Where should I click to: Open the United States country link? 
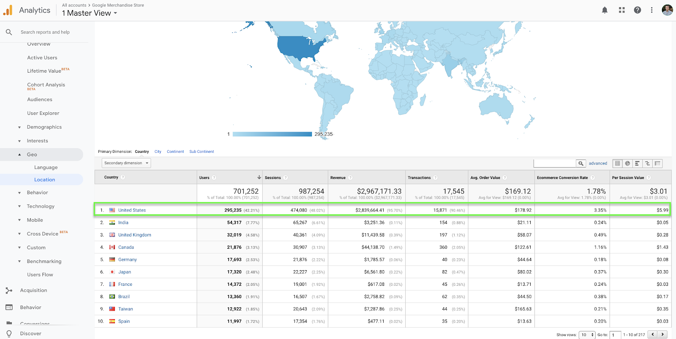[x=132, y=210]
